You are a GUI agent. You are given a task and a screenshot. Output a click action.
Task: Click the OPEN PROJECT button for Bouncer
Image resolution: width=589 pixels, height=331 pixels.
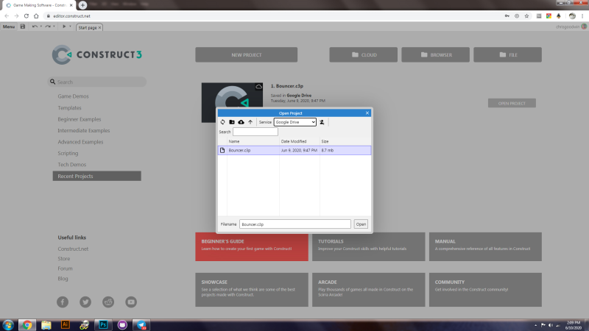tap(512, 103)
